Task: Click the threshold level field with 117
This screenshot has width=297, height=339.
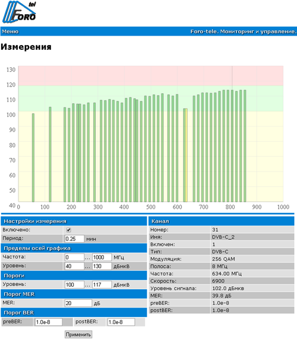Action: [102, 284]
